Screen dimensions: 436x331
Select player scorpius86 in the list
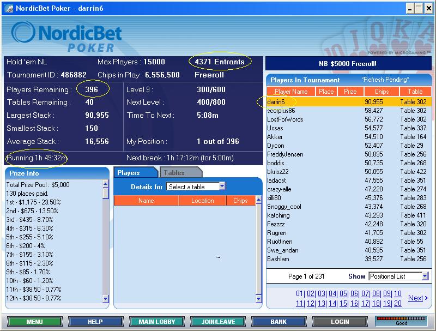(349, 111)
